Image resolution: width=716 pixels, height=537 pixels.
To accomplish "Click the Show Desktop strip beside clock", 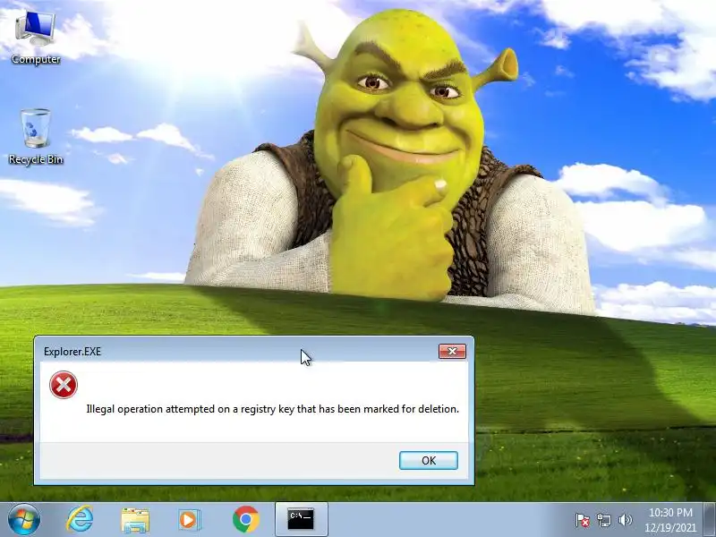I will pyautogui.click(x=709, y=520).
